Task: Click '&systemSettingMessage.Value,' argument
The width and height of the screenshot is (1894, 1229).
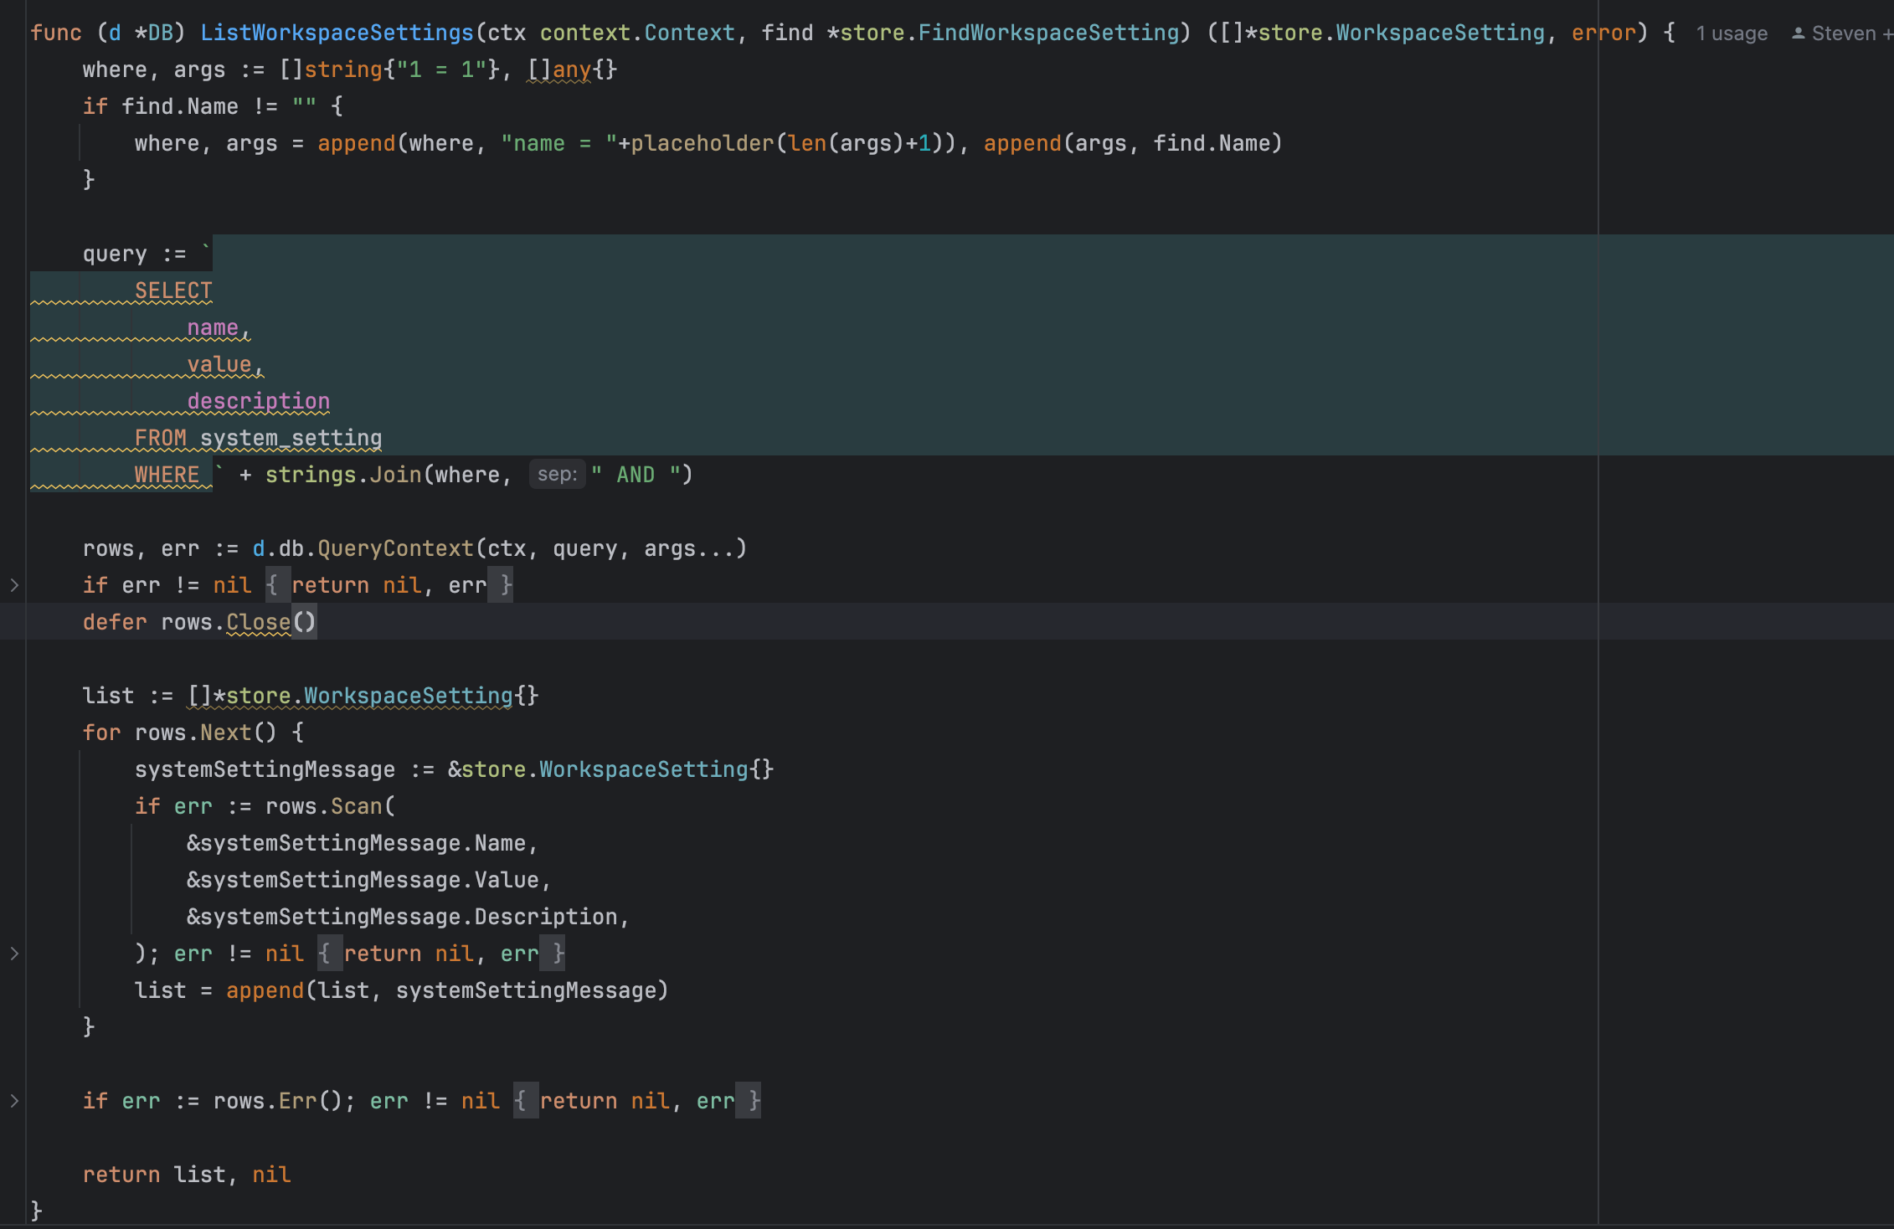Action: 369,880
